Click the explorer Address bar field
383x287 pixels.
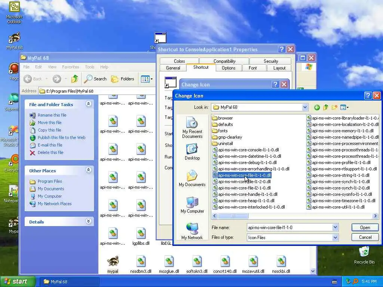pyautogui.click(x=97, y=91)
